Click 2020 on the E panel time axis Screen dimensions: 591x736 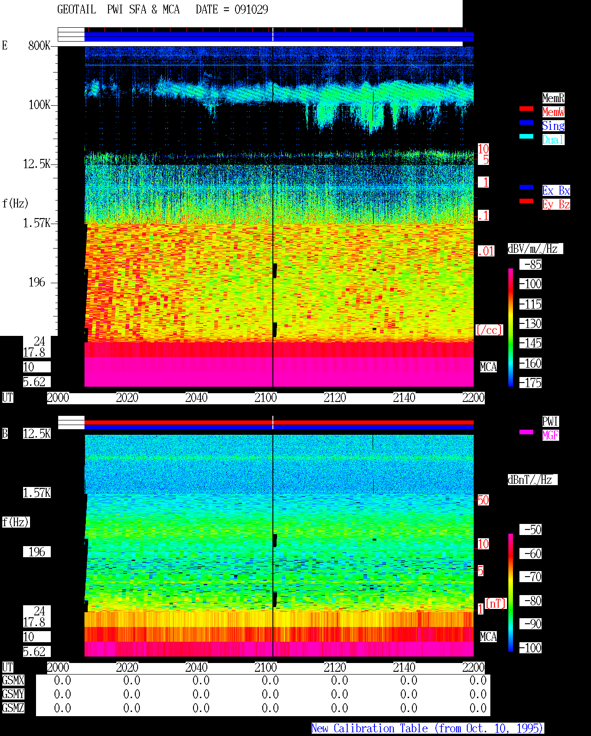coord(127,397)
